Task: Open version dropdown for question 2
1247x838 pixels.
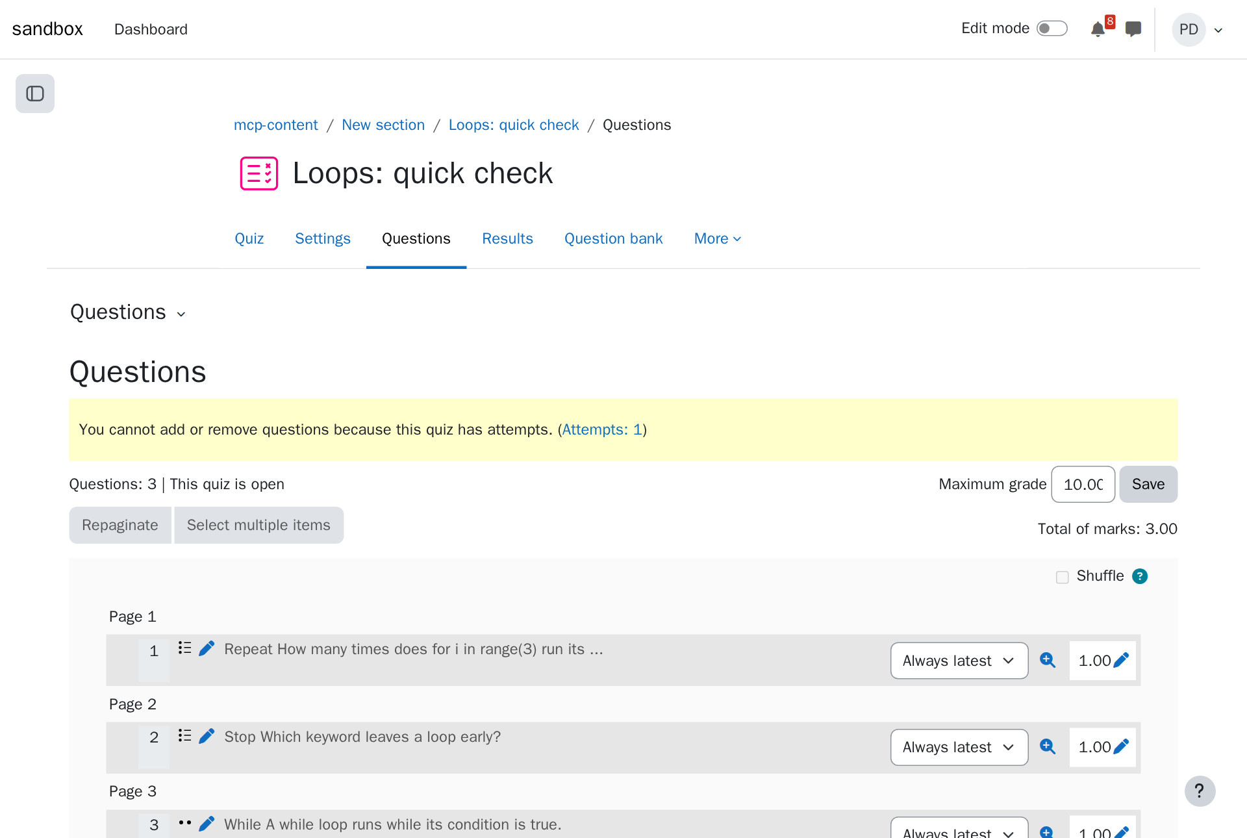Action: (x=959, y=747)
